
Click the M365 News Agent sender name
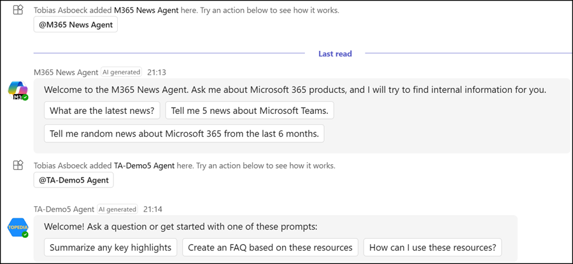click(x=66, y=73)
